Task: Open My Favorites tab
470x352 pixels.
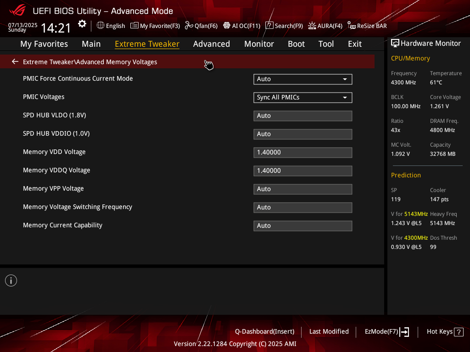Action: (x=44, y=44)
